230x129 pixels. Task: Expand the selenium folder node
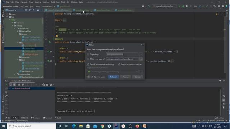point(12,23)
